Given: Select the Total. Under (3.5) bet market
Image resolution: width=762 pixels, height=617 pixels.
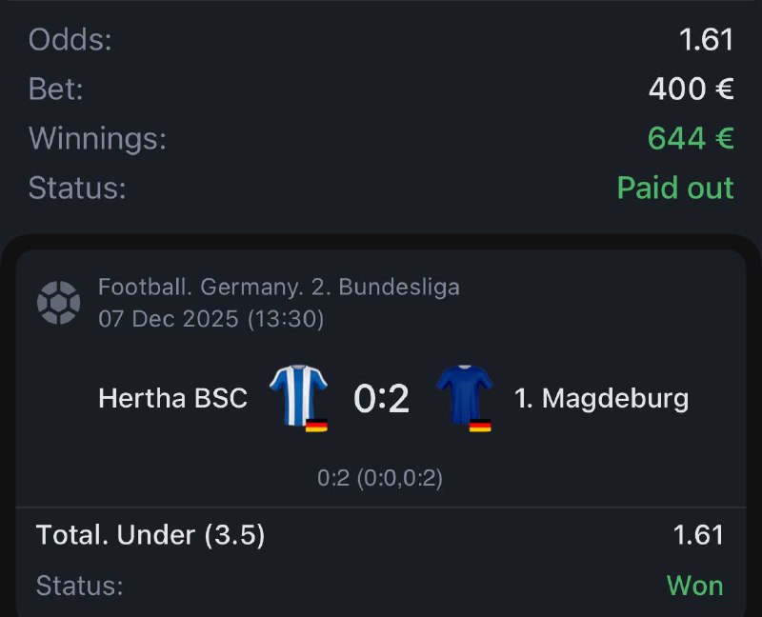Looking at the screenshot, I should click(x=150, y=535).
